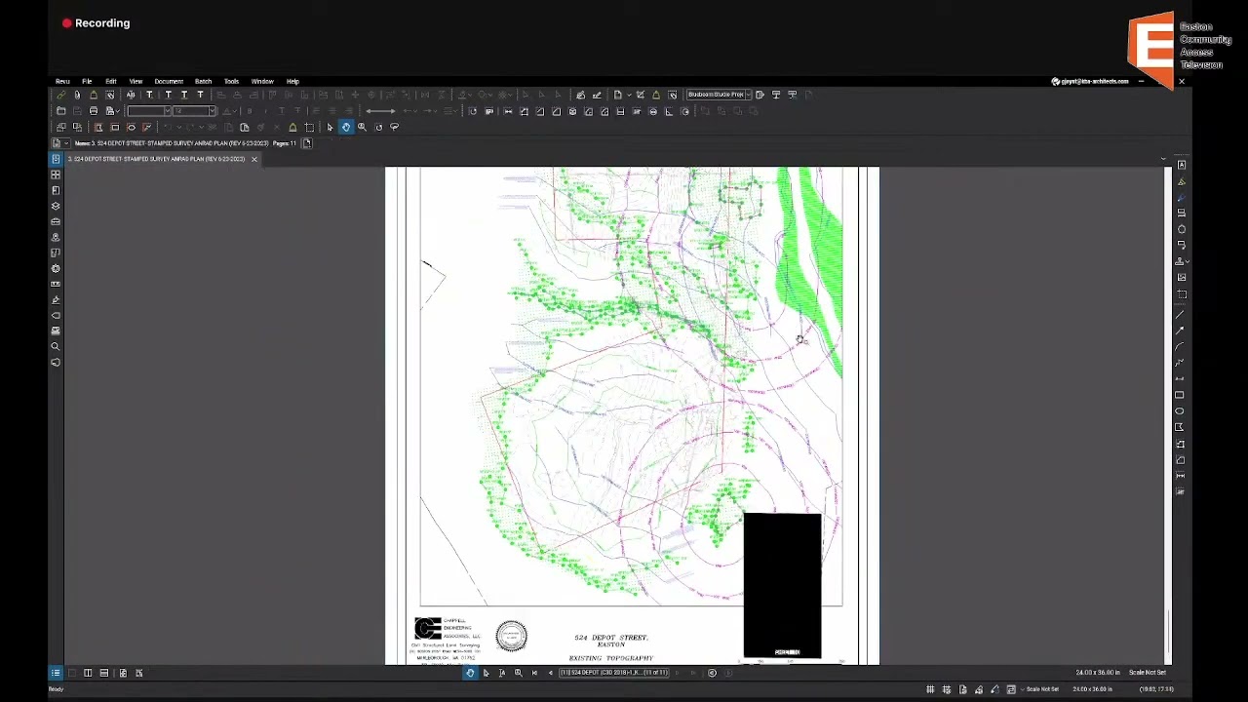The height and width of the screenshot is (702, 1248).
Task: Open the Document menu
Action: [x=169, y=81]
